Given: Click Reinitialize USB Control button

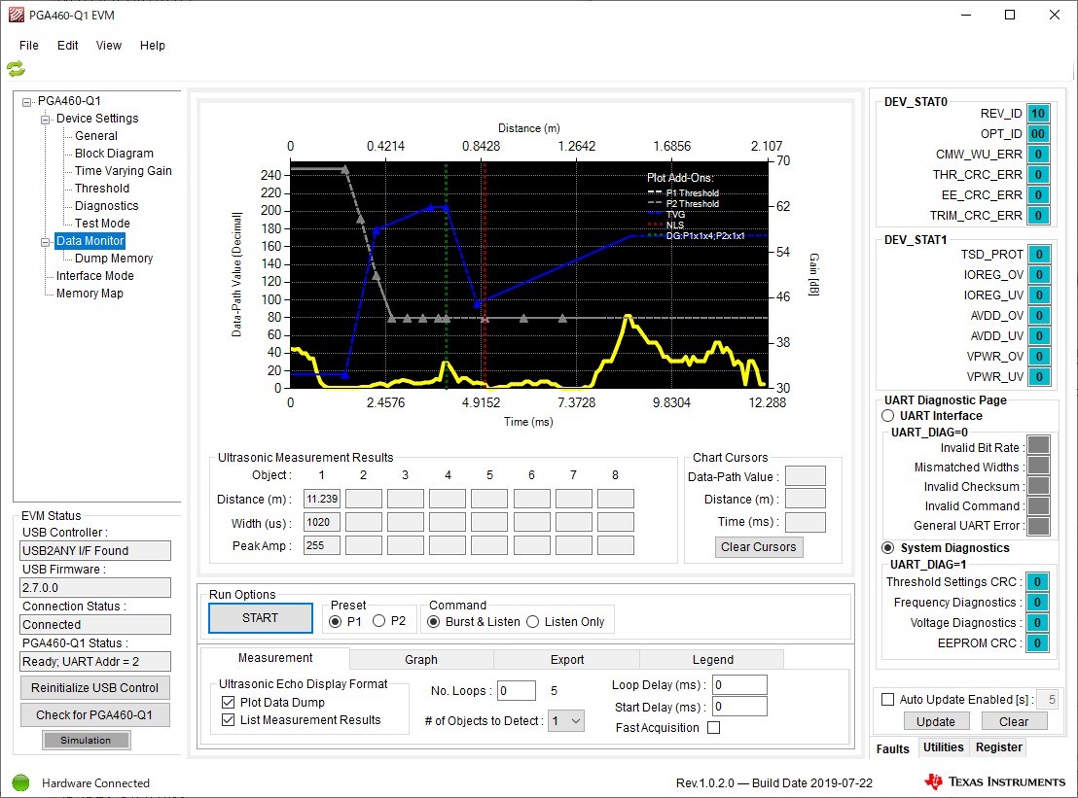Looking at the screenshot, I should [95, 687].
